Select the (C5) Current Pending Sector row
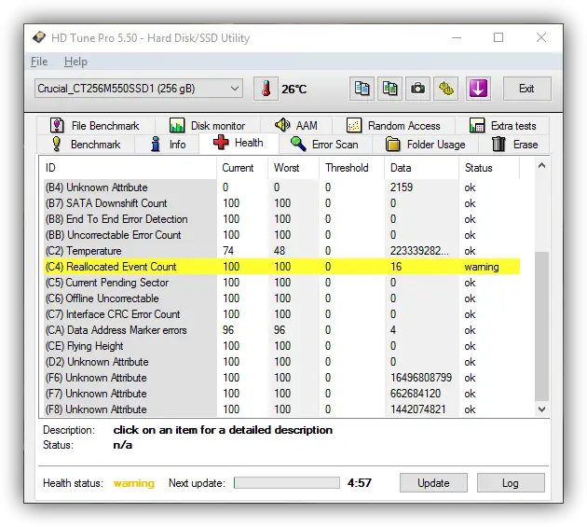Screen dimensions: 587x527 point(281,283)
